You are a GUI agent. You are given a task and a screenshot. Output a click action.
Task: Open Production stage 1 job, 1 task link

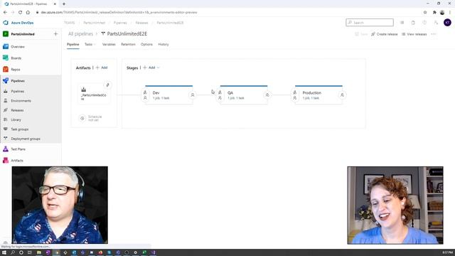tap(311, 98)
